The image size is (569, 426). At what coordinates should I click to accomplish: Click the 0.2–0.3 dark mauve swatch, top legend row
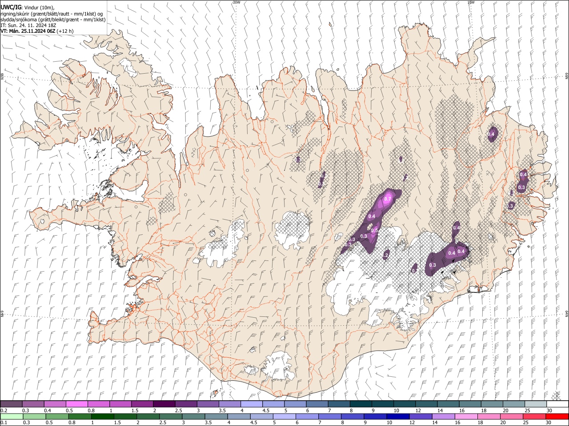tap(11, 404)
